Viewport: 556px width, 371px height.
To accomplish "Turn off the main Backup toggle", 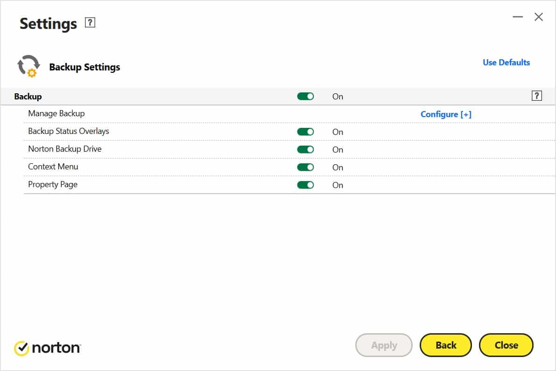I will [x=305, y=97].
